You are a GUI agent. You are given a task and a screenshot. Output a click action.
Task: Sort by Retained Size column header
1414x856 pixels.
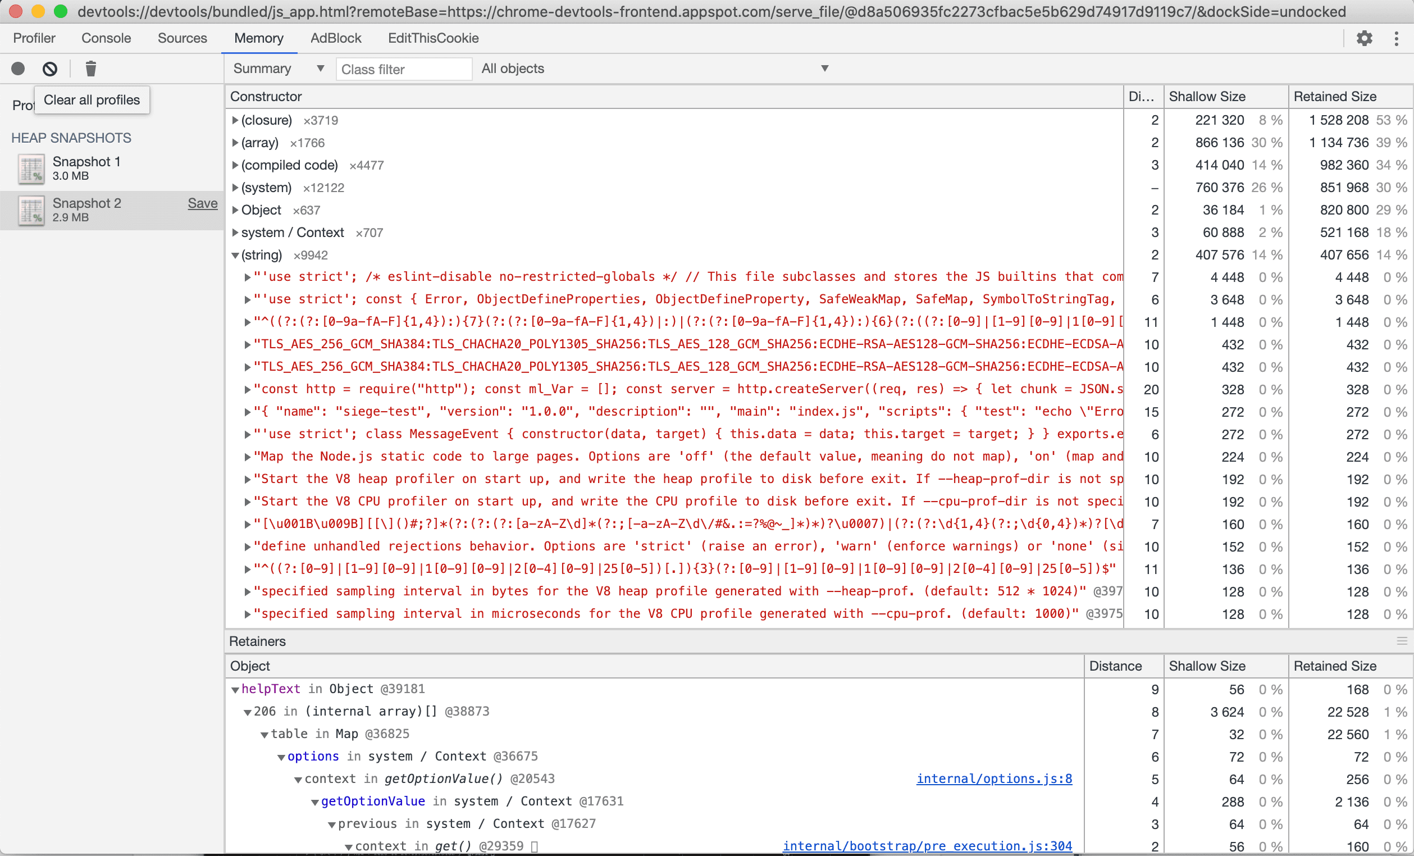click(x=1335, y=97)
